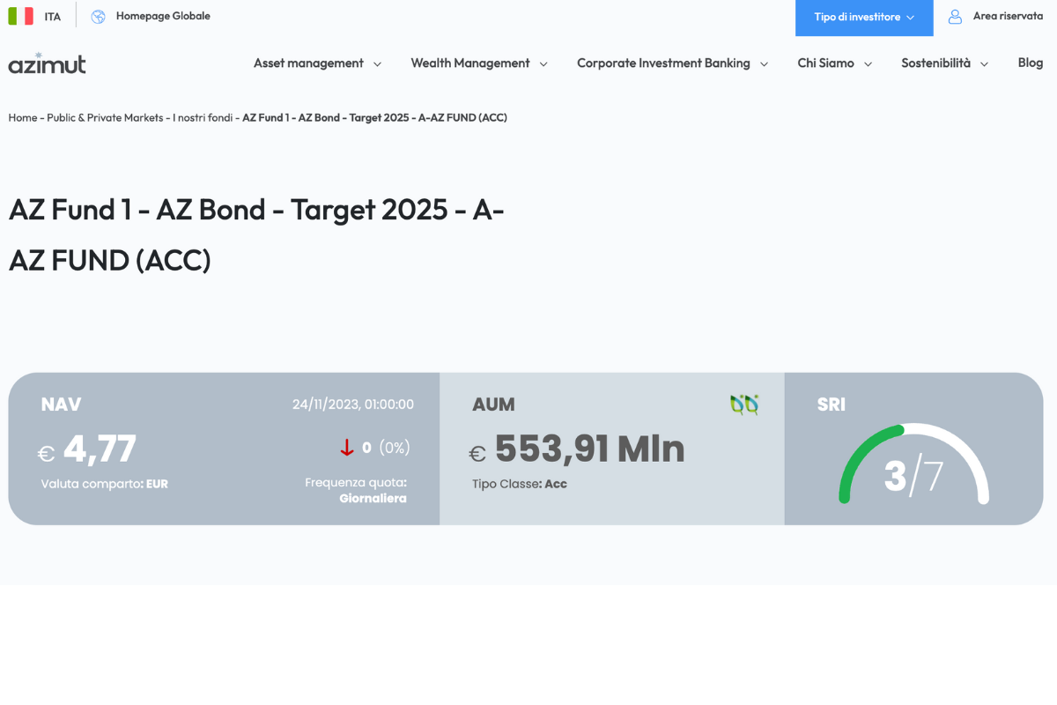This screenshot has height=705, width=1057.
Task: Expand the Asset management chevron
Action: tap(377, 64)
